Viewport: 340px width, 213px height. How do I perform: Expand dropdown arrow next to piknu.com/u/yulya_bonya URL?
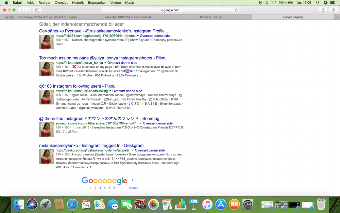coord(105,63)
